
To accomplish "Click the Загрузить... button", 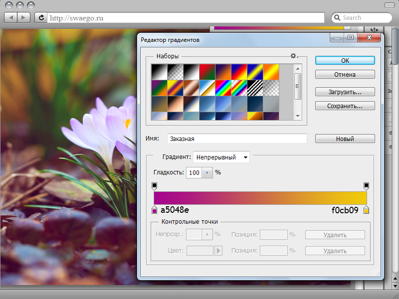I will (x=345, y=92).
